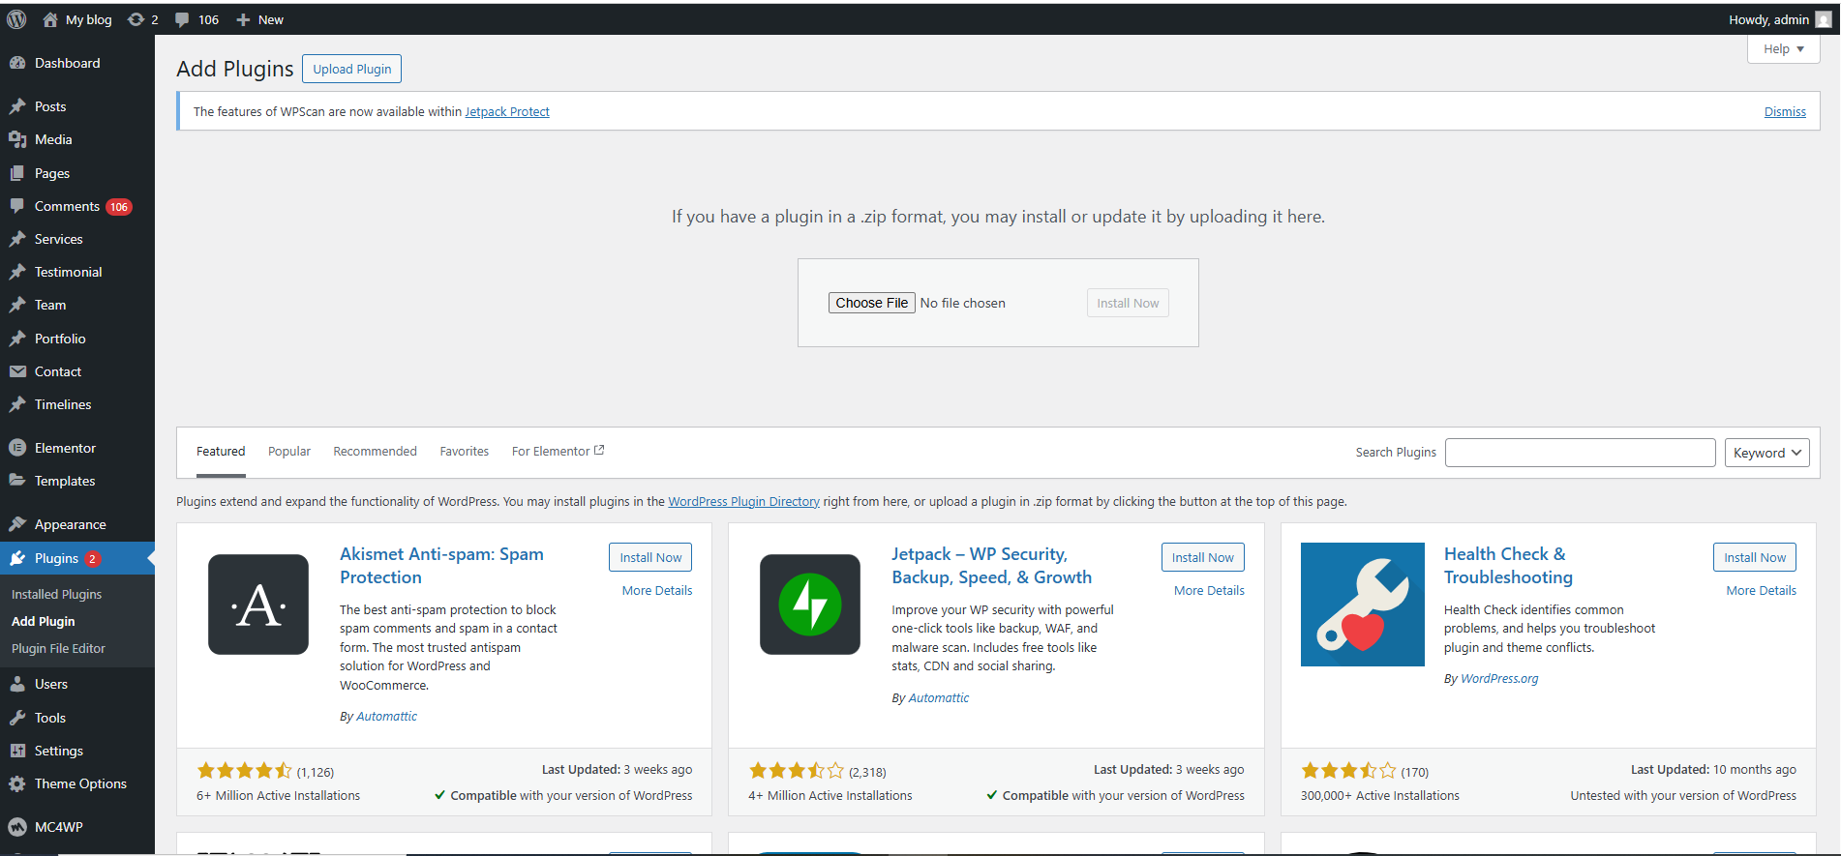
Task: Switch to the Featured tab
Action: tap(221, 452)
